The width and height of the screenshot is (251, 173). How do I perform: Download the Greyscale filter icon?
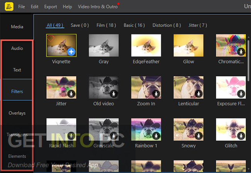114,136
